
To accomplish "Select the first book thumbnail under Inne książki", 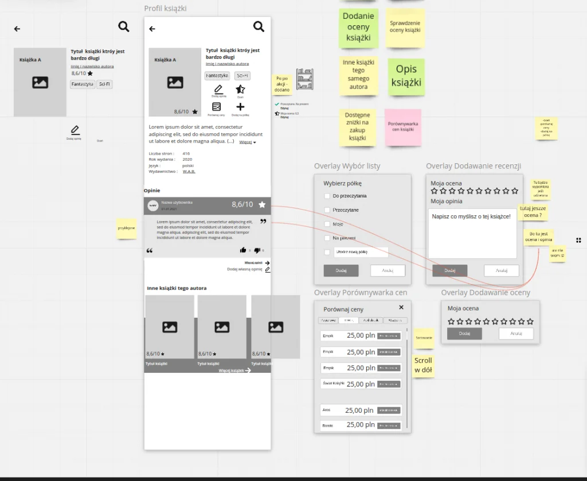I will coord(170,328).
